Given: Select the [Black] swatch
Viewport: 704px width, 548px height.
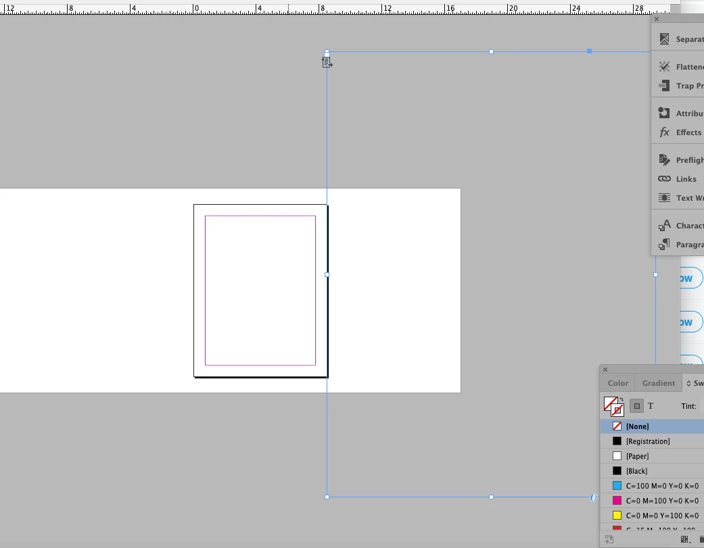Looking at the screenshot, I should pyautogui.click(x=653, y=471).
